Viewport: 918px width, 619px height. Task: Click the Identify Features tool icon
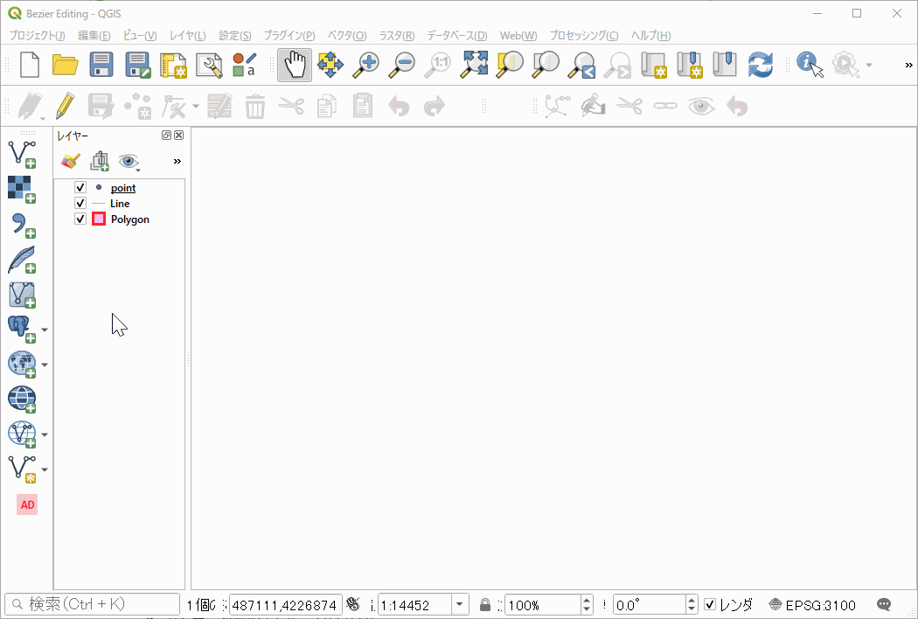tap(810, 66)
